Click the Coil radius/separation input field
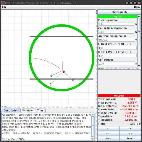The height and width of the screenshot is (142, 142). pyautogui.click(x=116, y=32)
